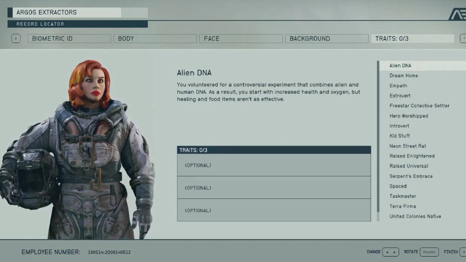Click the next-tab key icon right of Traits tab
Screen dimensions: 466x262
463,38
